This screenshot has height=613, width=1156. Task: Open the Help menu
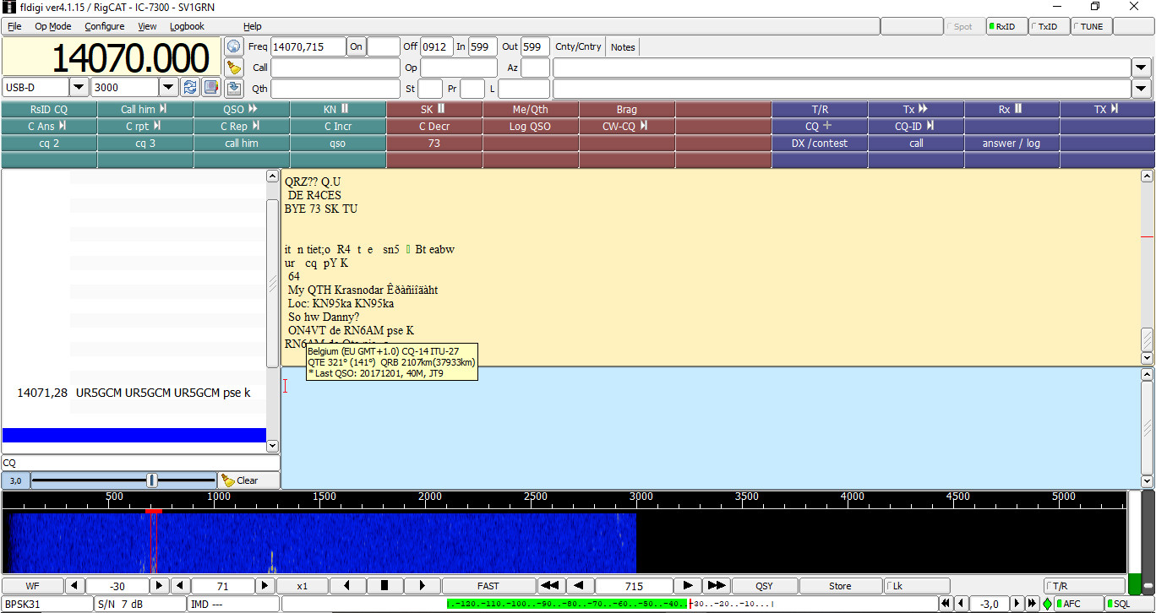tap(252, 26)
